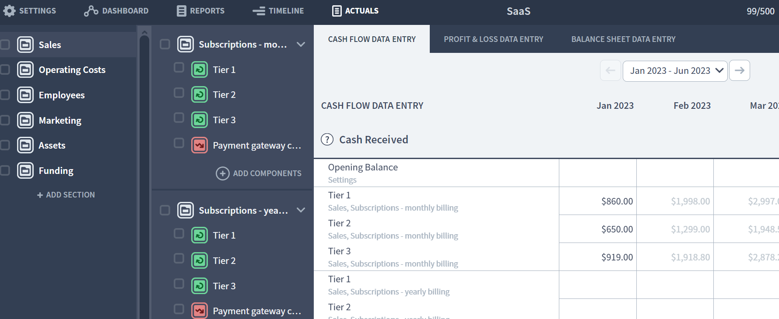Viewport: 779px width, 319px height.
Task: Open the Reports document icon
Action: 181,11
